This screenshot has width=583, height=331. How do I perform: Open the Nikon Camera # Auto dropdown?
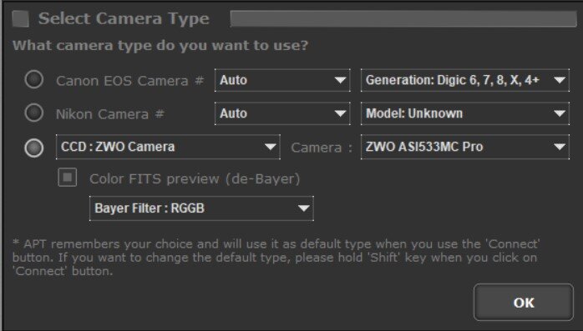282,113
